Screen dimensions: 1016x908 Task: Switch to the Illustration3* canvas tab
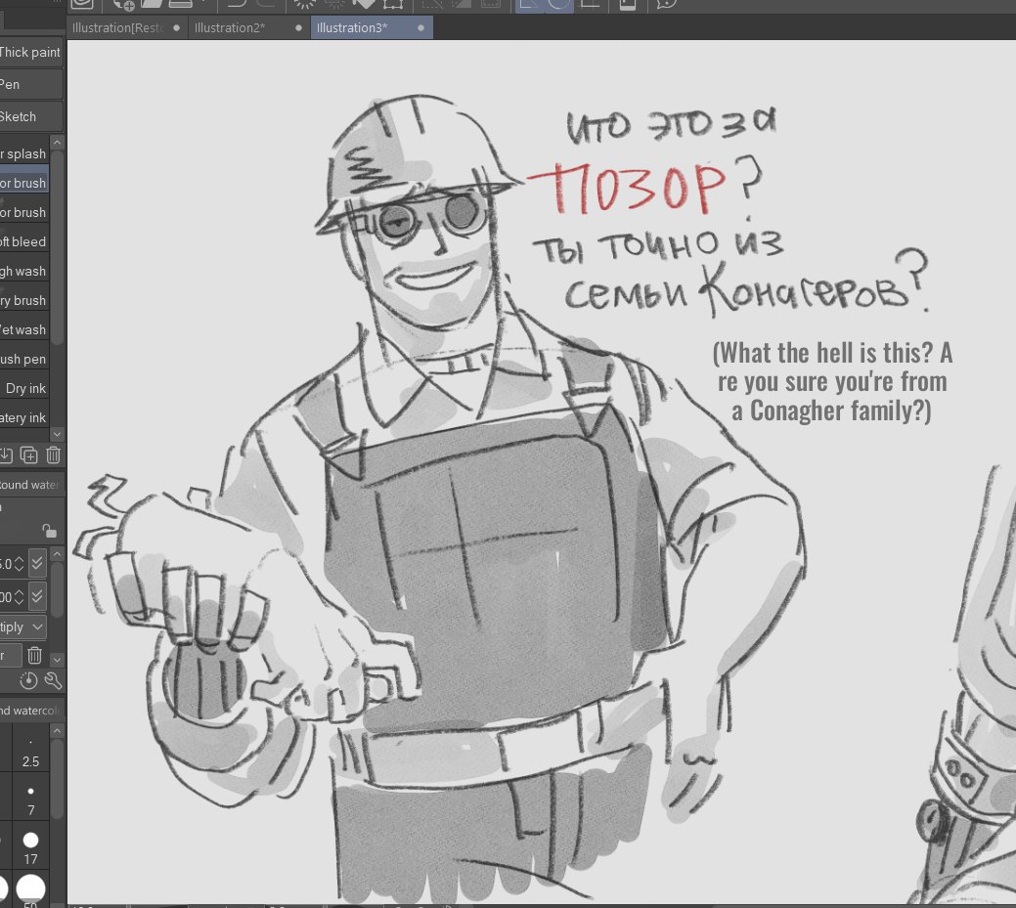(x=372, y=27)
